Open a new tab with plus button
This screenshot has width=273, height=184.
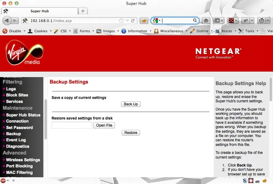[83, 11]
